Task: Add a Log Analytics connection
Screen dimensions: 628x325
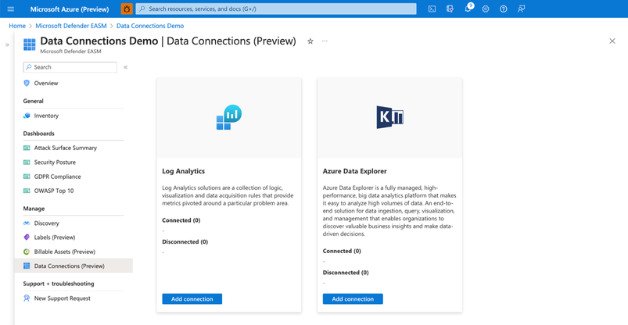Action: click(x=192, y=299)
